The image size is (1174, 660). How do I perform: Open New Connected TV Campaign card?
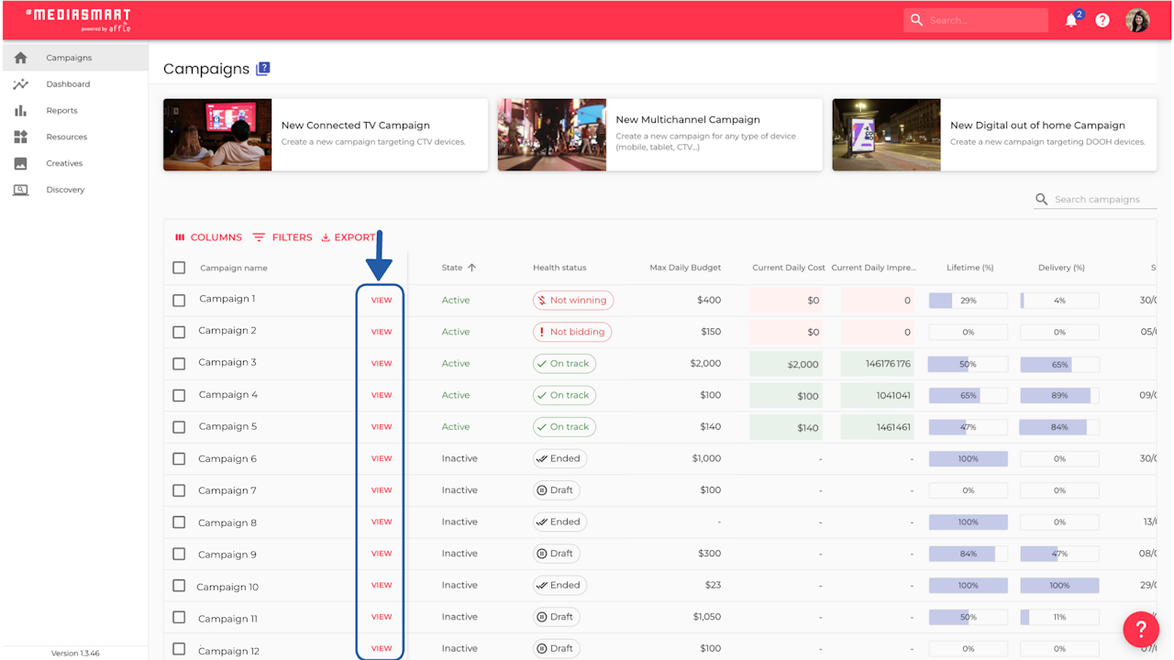coord(326,135)
